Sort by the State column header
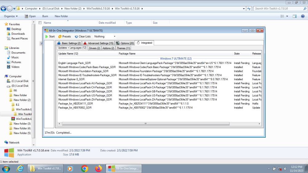This screenshot has width=308, height=173. [x=242, y=54]
